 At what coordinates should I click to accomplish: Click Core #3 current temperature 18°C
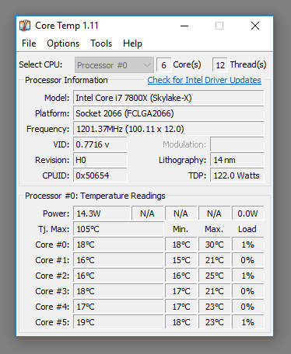click(118, 291)
